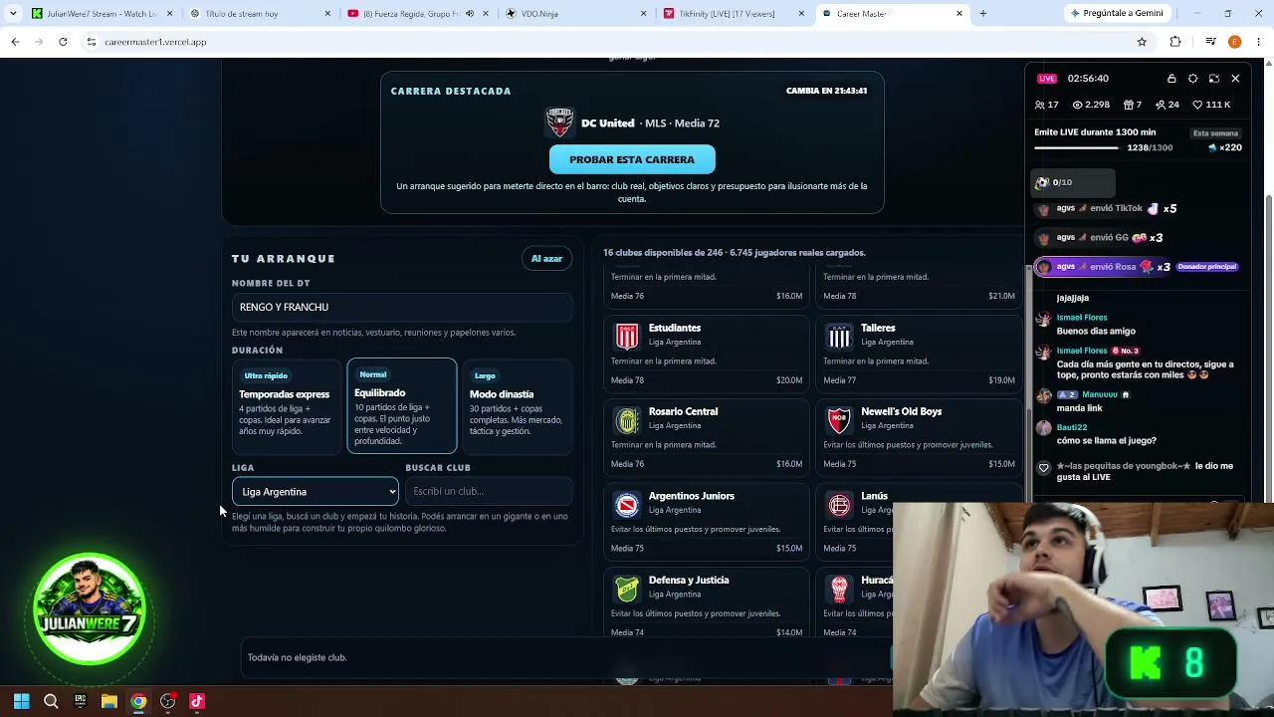
Task: Open the Chrome profile avatar menu
Action: click(x=1234, y=42)
